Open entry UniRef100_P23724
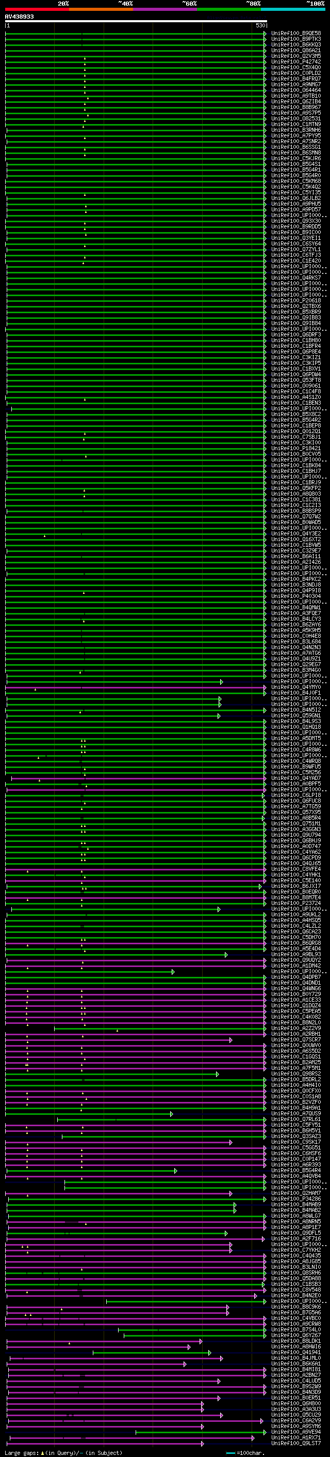330x1457 pixels. pos(296,903)
